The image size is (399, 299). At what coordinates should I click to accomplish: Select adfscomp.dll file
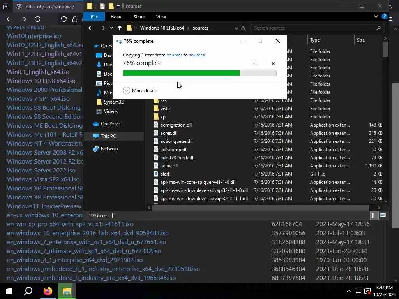pos(174,149)
